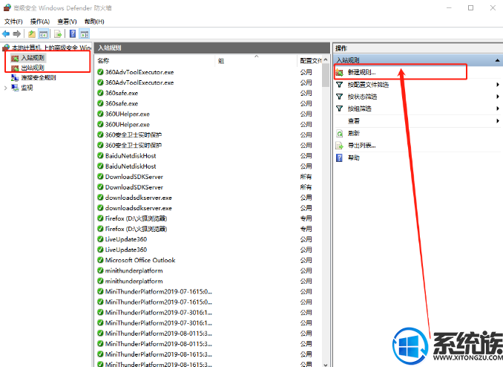Screen dimensions: 503x367
Task: Click 导出列表... in the actions pane
Action: point(361,146)
